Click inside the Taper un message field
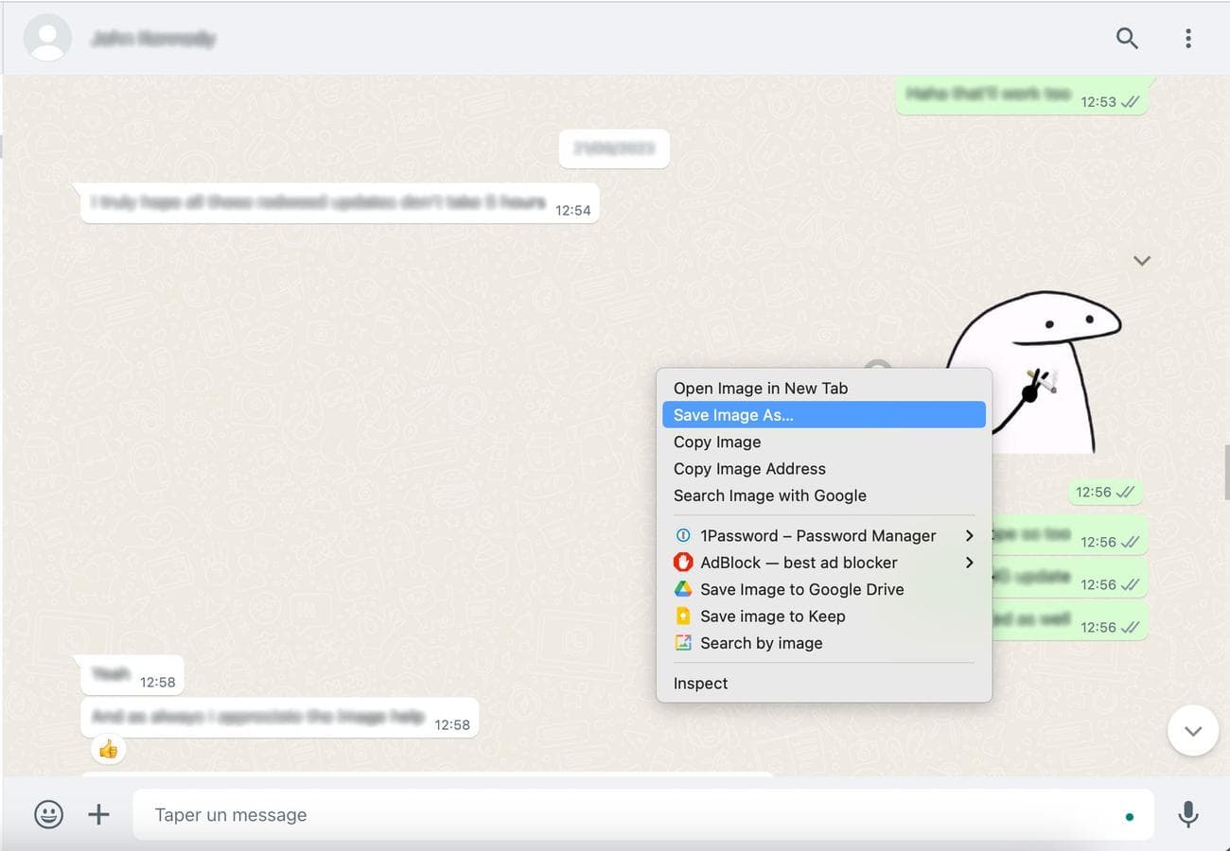Screen dimensions: 1230x851 pos(378,814)
